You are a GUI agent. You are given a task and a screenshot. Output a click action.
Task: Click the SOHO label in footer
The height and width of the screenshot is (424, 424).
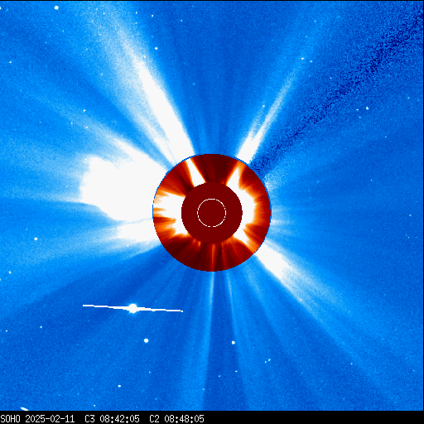[10, 419]
